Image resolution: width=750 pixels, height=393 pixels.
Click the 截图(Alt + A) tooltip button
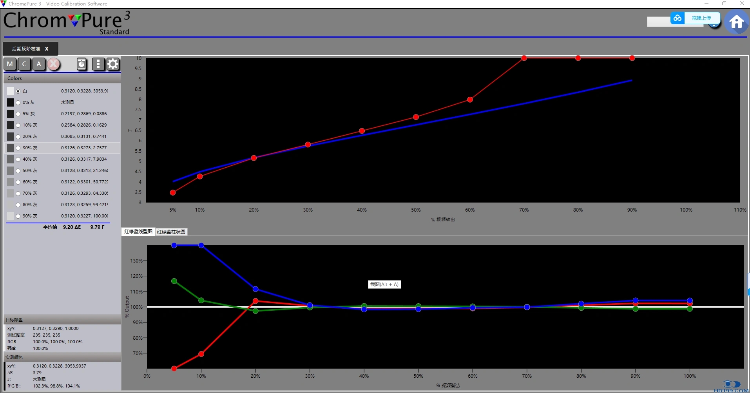coord(384,284)
